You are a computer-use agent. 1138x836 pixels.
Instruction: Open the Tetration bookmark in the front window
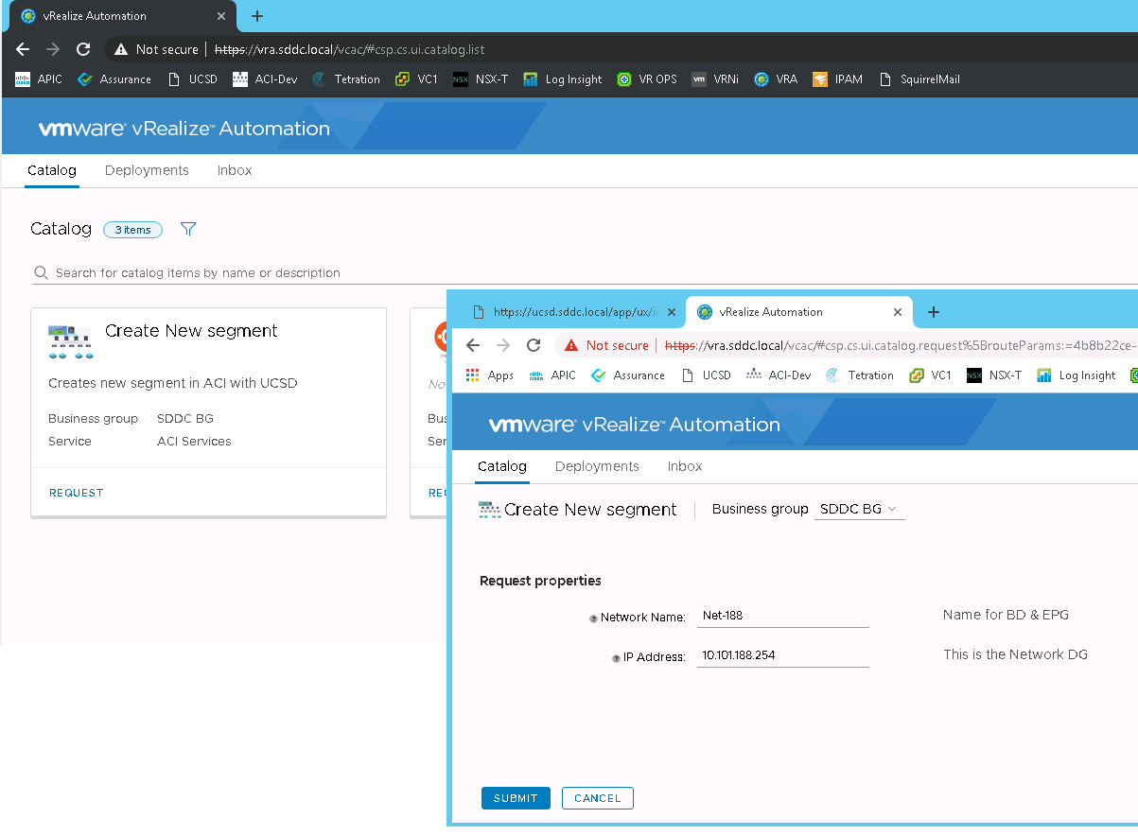(x=860, y=375)
